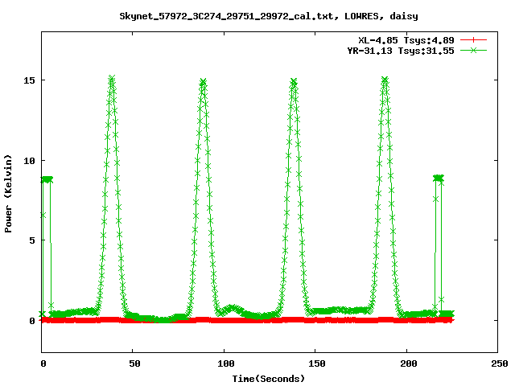
Task: Click the y-axis tick label 0
Action: (x=32, y=321)
